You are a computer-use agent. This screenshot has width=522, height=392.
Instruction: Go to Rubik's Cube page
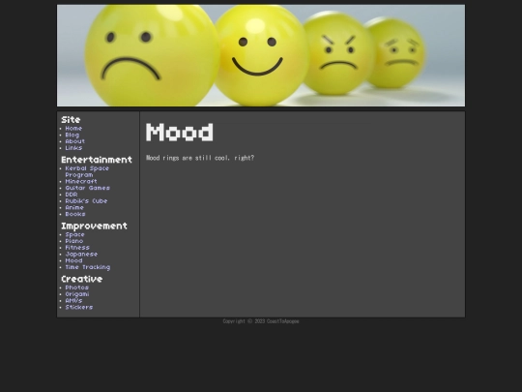pos(86,201)
